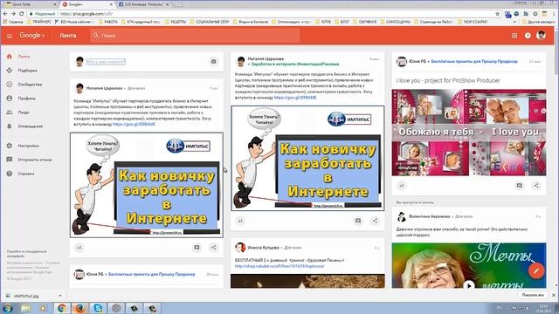Open the БЛОГ bookmarks folder
This screenshot has width=559, height=314.
[342, 22]
